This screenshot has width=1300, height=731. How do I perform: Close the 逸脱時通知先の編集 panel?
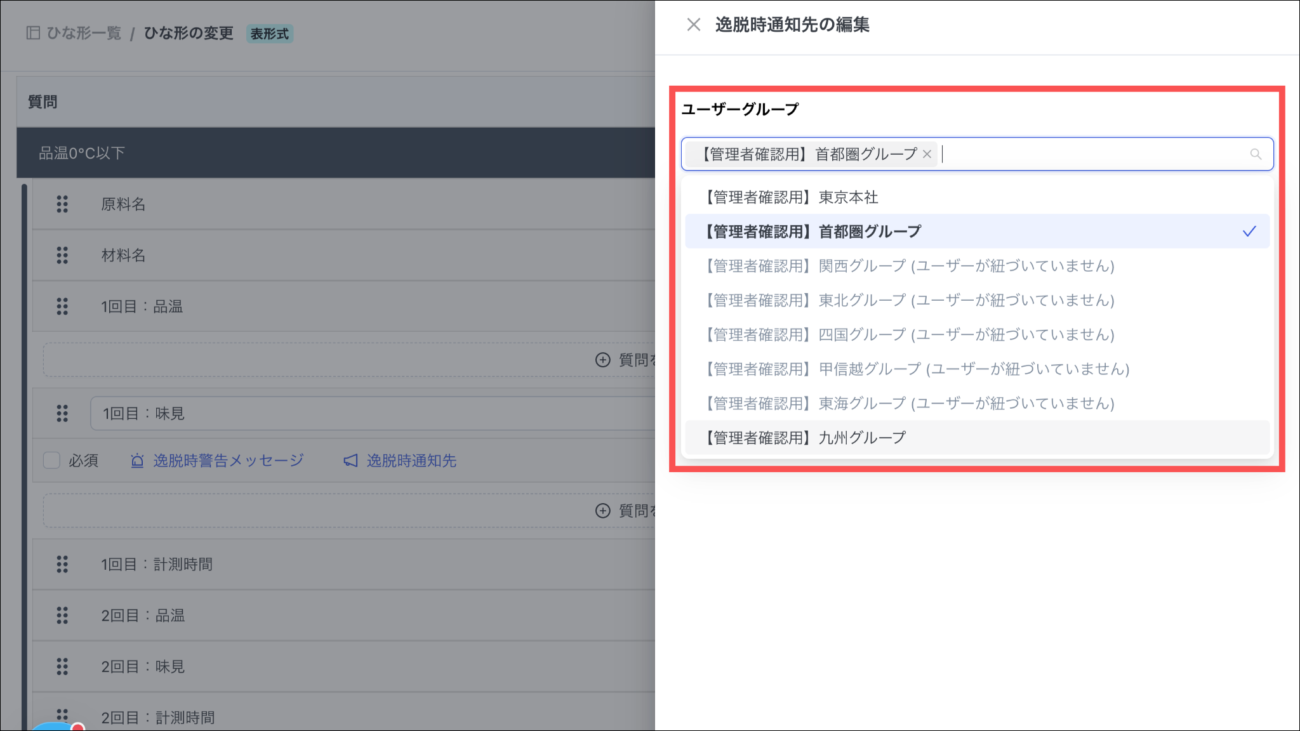[x=693, y=25]
